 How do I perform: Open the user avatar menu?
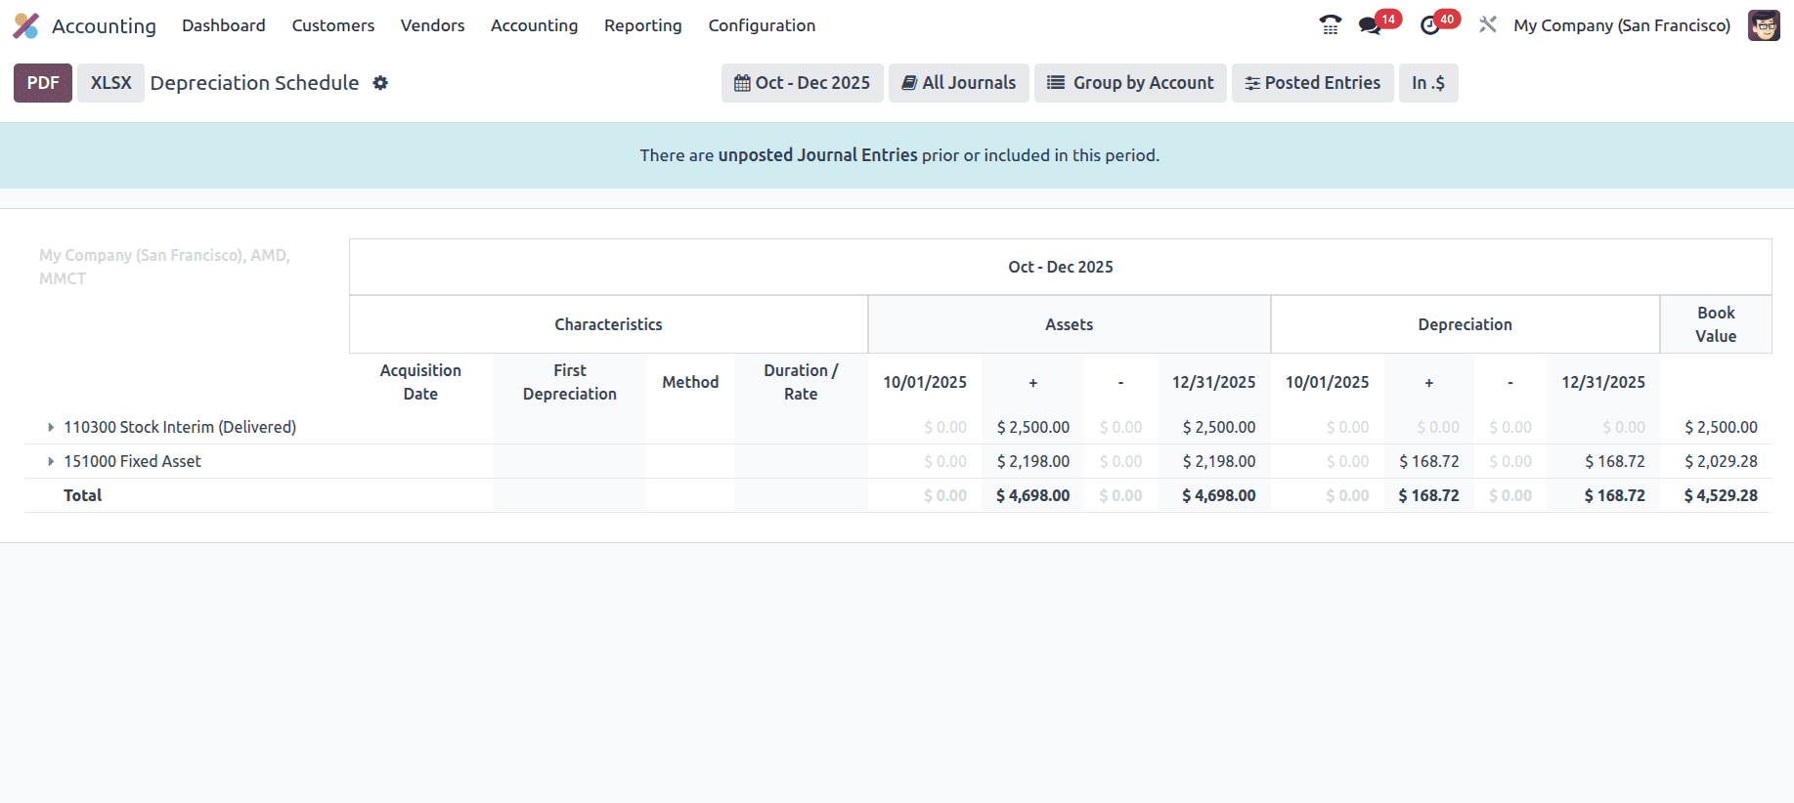pyautogui.click(x=1764, y=25)
